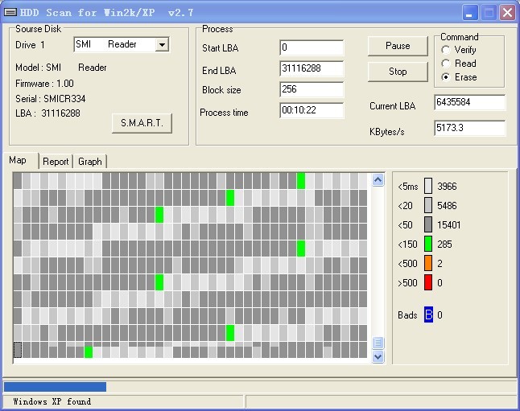
Task: Click the End LBA input field
Action: click(312, 68)
